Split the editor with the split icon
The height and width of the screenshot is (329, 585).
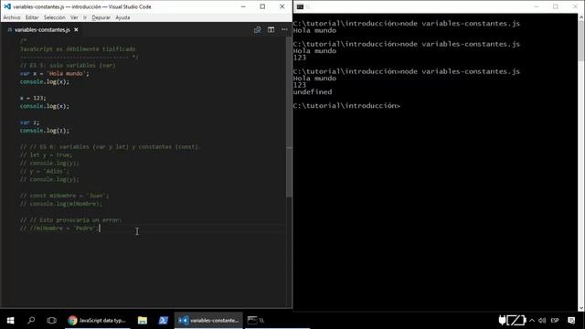(x=271, y=29)
